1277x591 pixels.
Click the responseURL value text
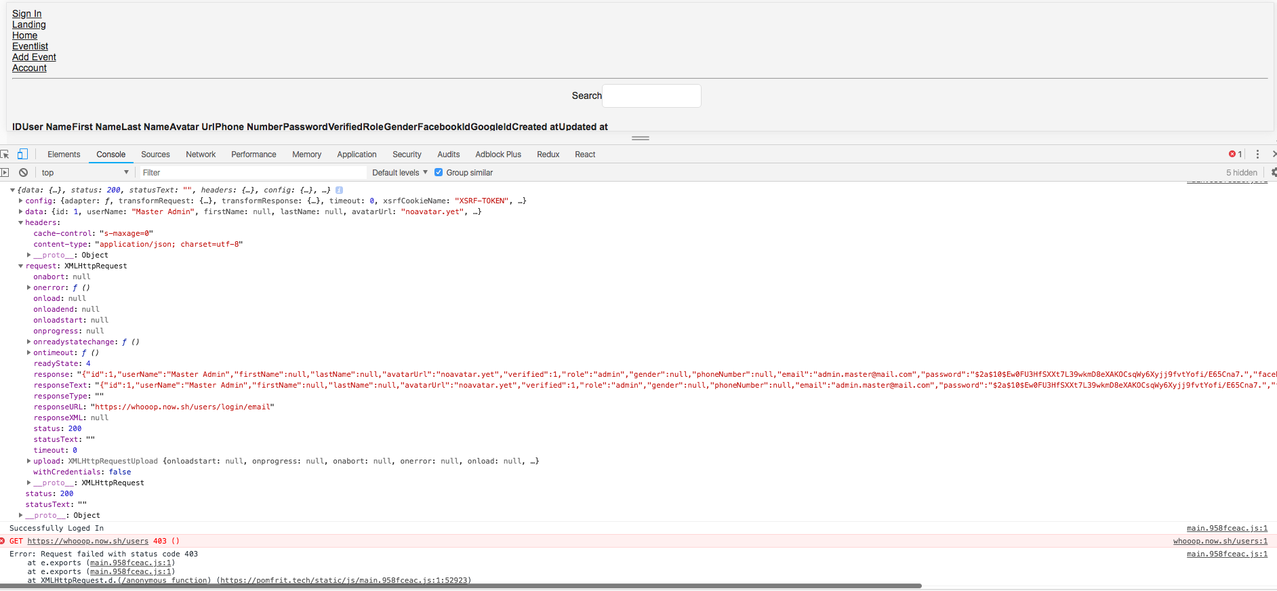(x=182, y=407)
